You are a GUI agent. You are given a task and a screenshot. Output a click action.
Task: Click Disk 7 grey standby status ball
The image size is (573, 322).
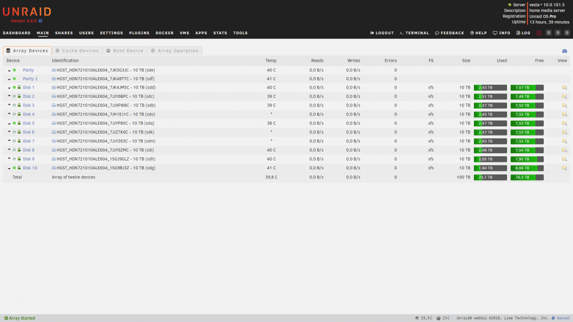(x=14, y=141)
